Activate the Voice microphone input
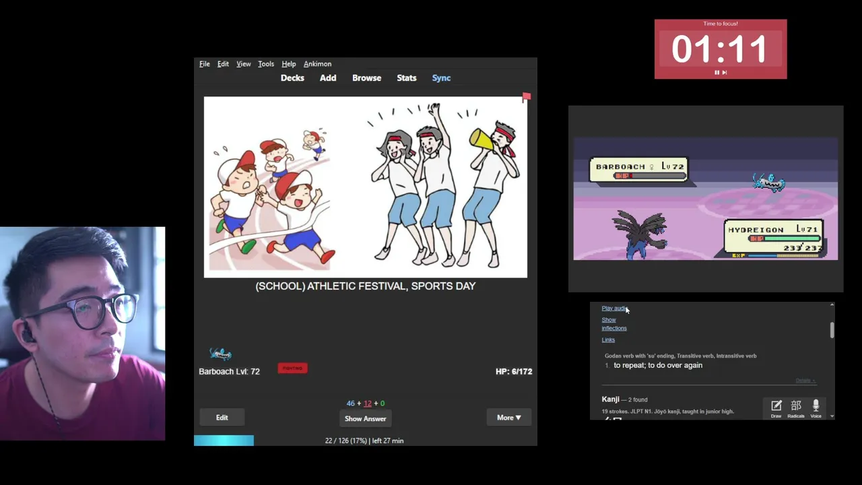This screenshot has height=485, width=862. [816, 408]
